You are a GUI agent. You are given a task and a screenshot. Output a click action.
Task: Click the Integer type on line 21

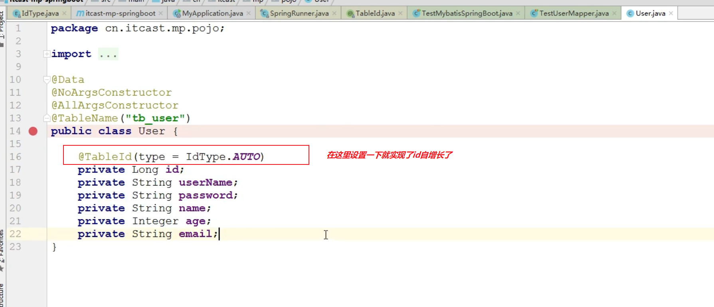click(155, 221)
